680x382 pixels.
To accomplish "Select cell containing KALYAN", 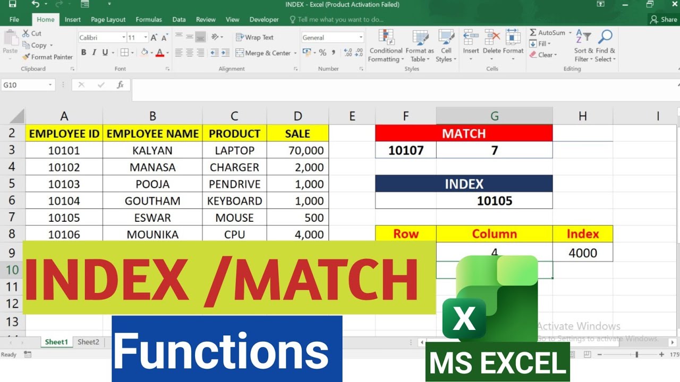I will point(152,150).
